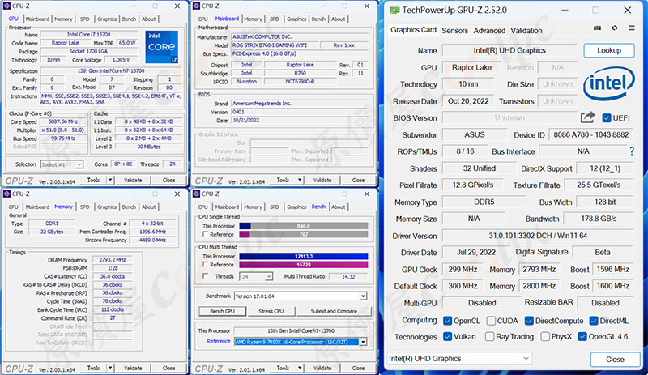Viewport: 648px width, 375px height.
Task: Open Graphics tab in the Memory tab window
Action: (x=107, y=207)
